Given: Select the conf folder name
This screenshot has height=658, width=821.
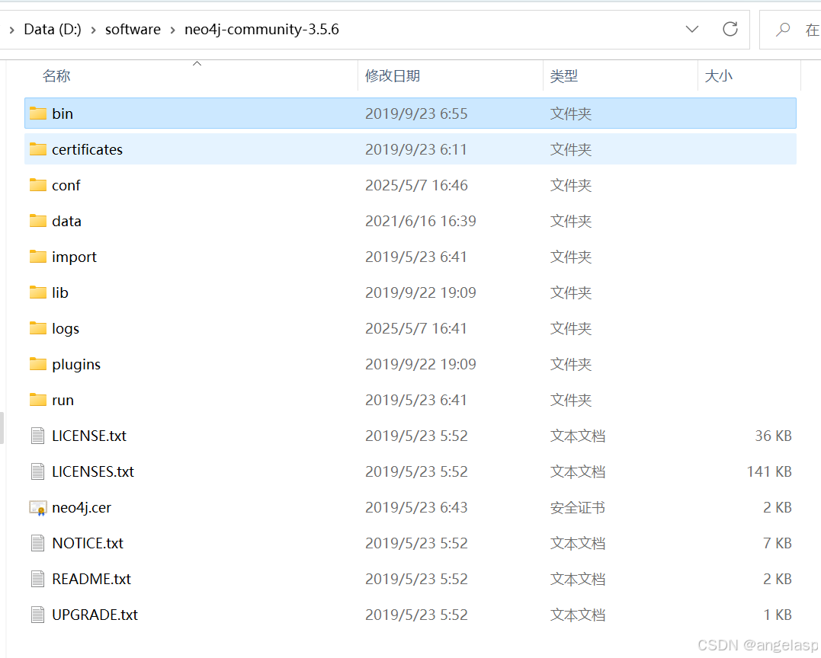Looking at the screenshot, I should pos(66,185).
